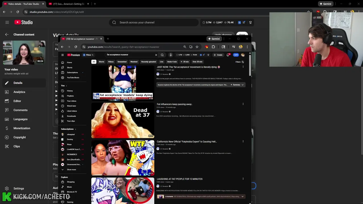Open more options for California Fatphobia video
Image resolution: width=363 pixels, height=204 pixels.
click(x=243, y=141)
